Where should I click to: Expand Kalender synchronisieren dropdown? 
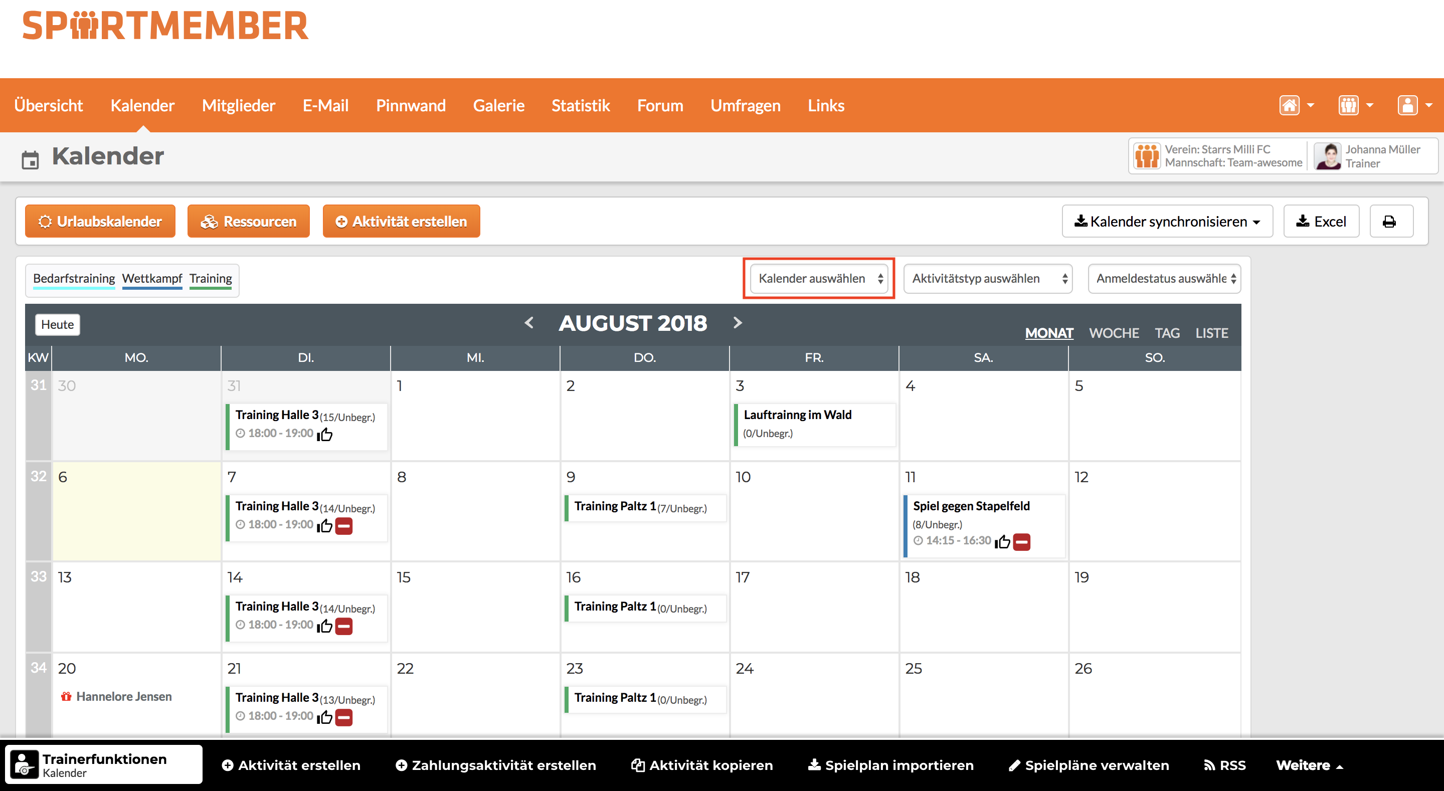pos(1167,222)
